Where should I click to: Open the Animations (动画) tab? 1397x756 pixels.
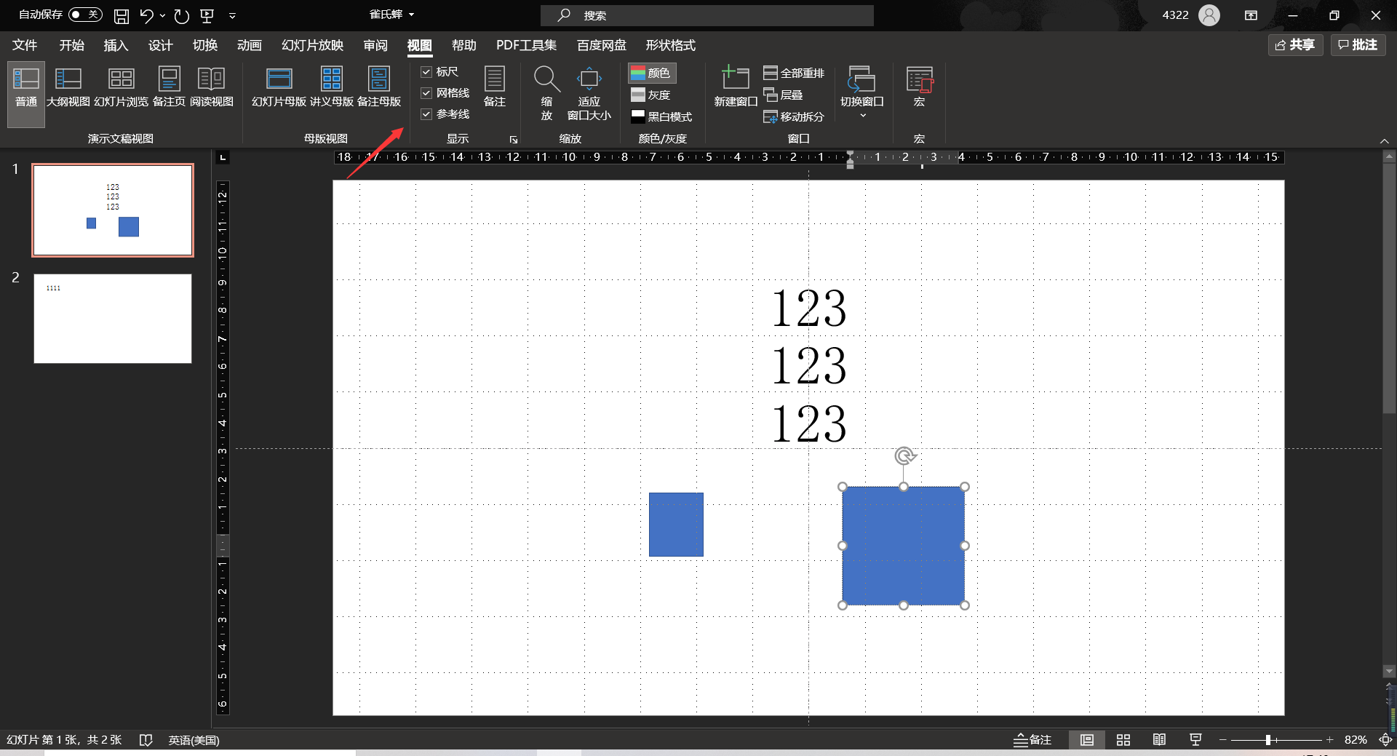click(249, 45)
